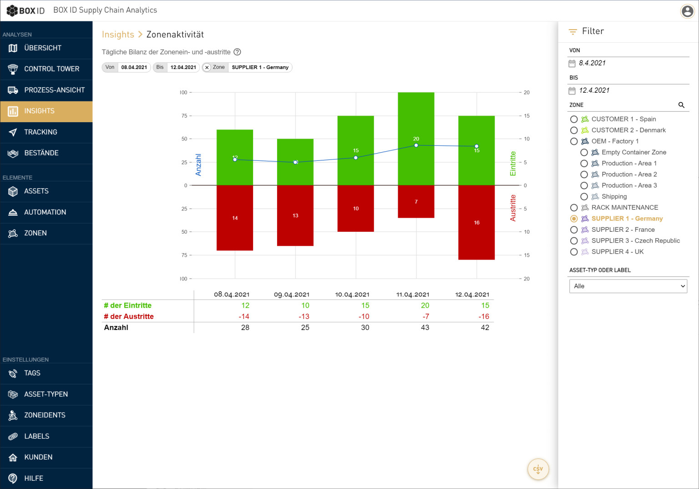
Task: Click the help question mark next to the chart title
Action: click(x=237, y=52)
